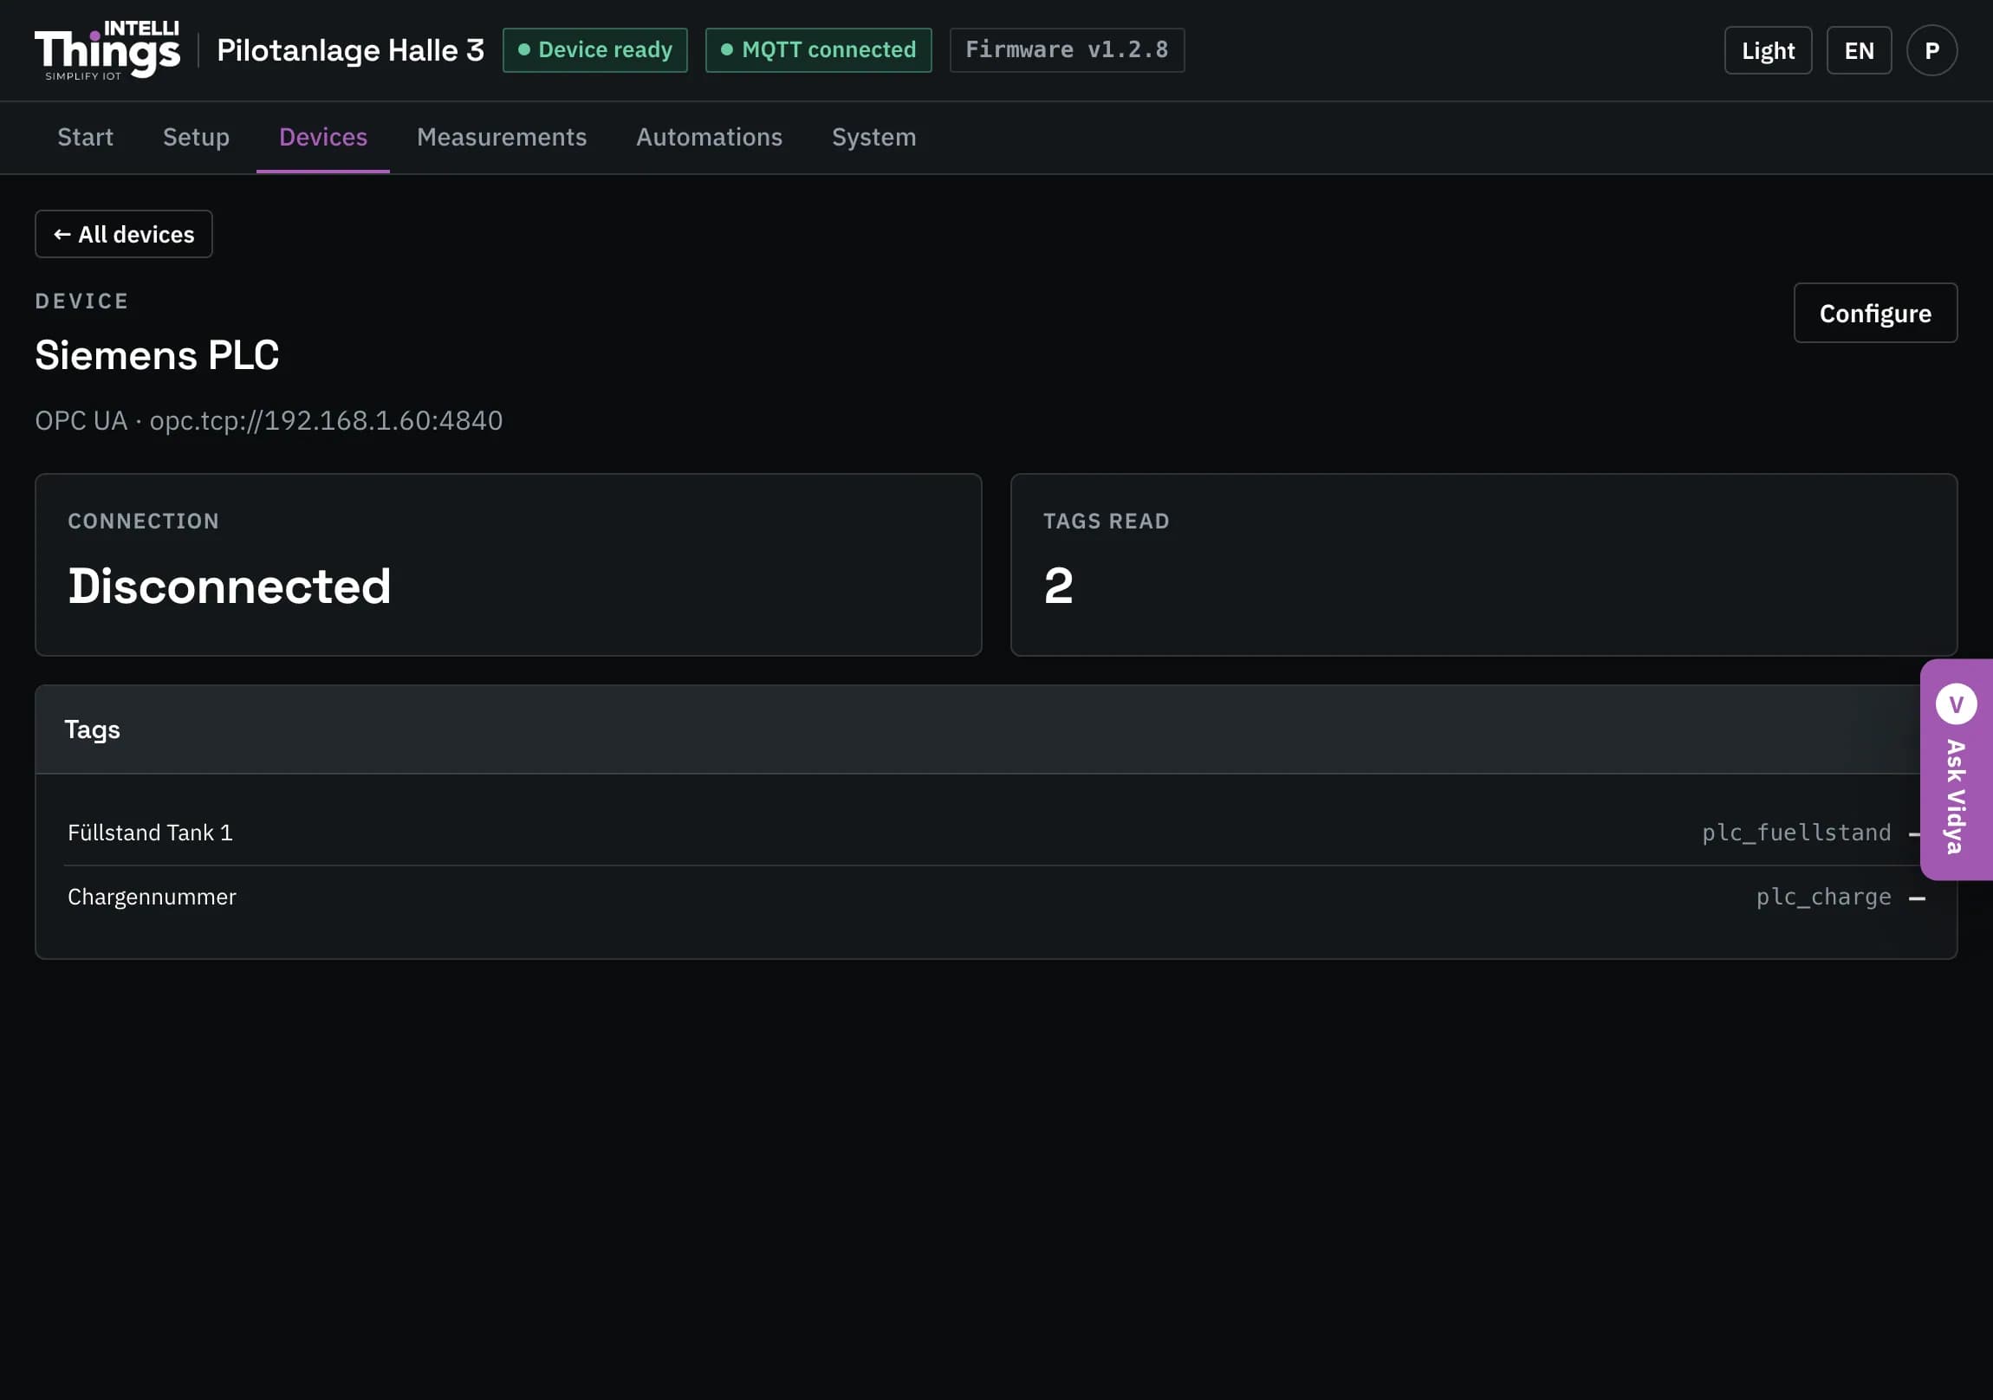This screenshot has height=1400, width=1993.
Task: Click the Siemens PLC device heading
Action: coord(157,355)
